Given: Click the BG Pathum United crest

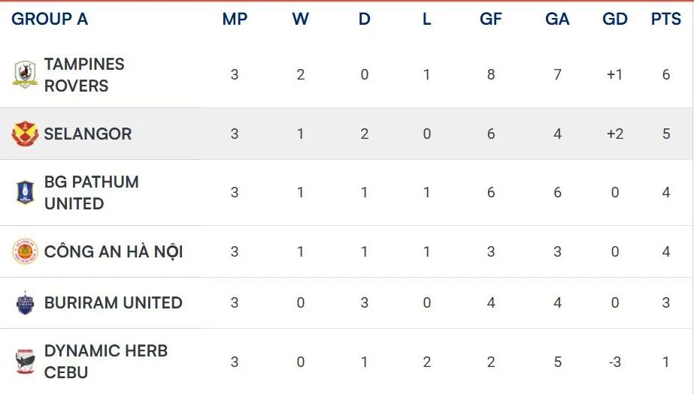Looking at the screenshot, I should [x=25, y=193].
